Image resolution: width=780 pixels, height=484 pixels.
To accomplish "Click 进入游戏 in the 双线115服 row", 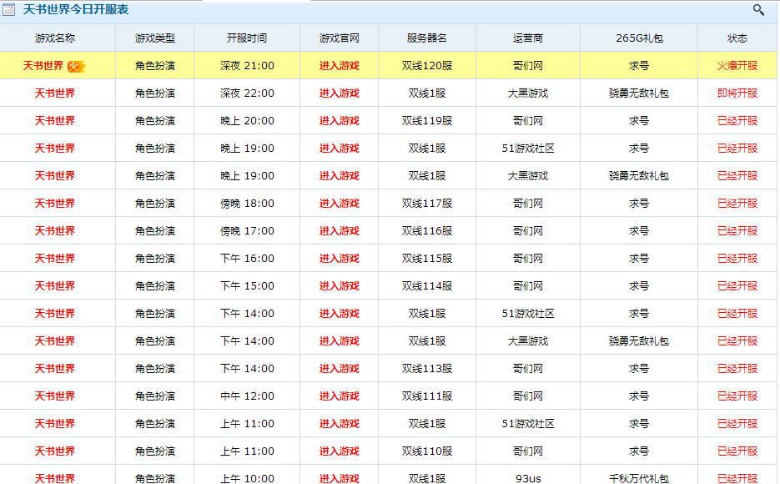I will [339, 259].
